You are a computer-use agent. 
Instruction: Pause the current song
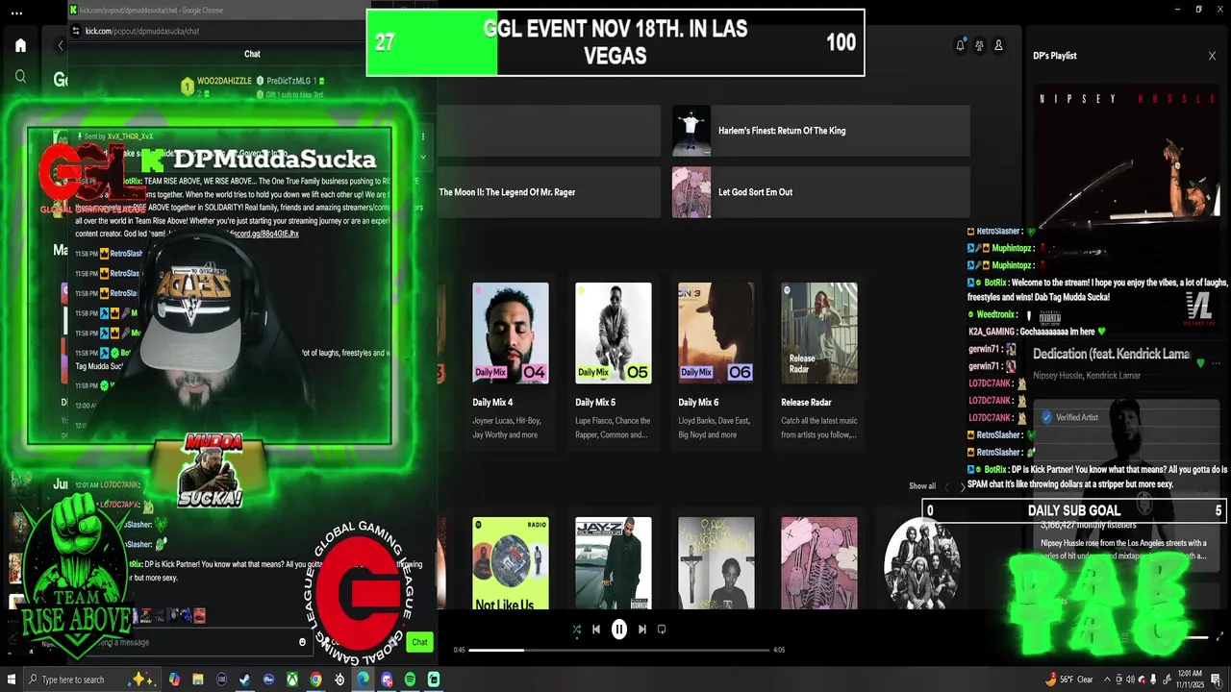(x=619, y=630)
